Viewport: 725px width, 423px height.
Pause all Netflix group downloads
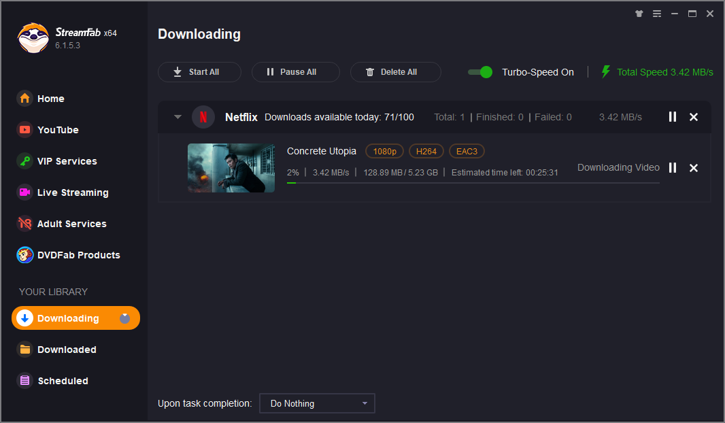[672, 117]
